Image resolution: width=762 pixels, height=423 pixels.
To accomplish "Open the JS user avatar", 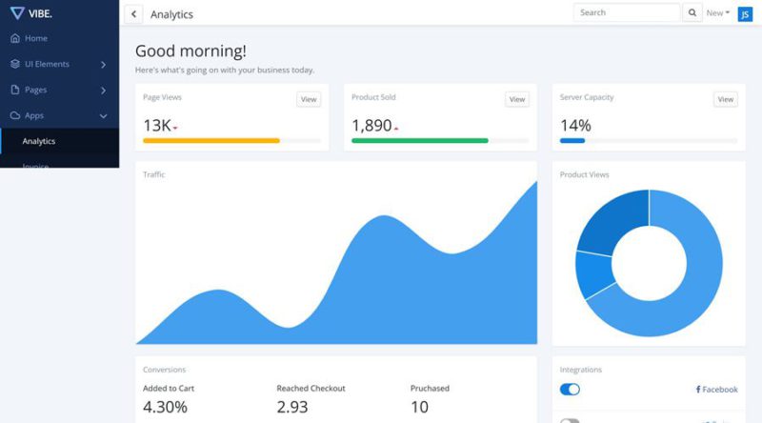I will click(x=745, y=13).
